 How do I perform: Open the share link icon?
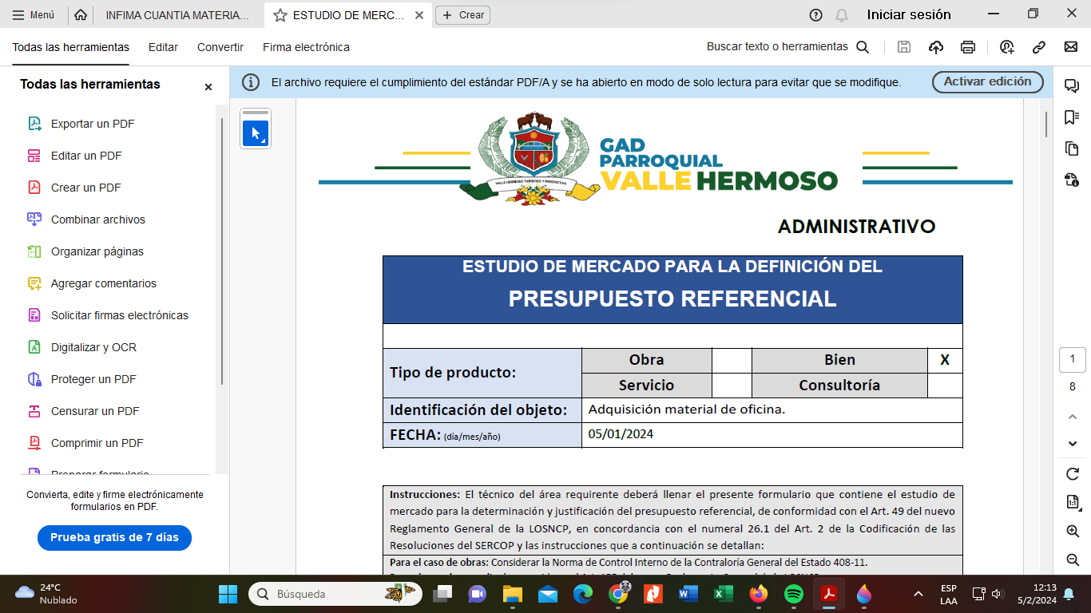(x=1039, y=47)
